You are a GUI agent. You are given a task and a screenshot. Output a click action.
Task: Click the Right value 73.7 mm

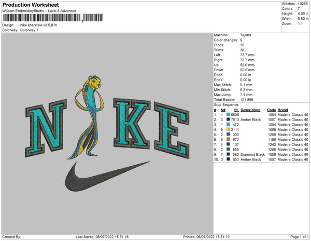pos(247,60)
